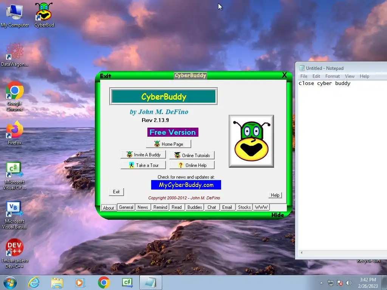Open Online Help in CyberBuddy
The height and width of the screenshot is (290, 387).
pos(192,165)
